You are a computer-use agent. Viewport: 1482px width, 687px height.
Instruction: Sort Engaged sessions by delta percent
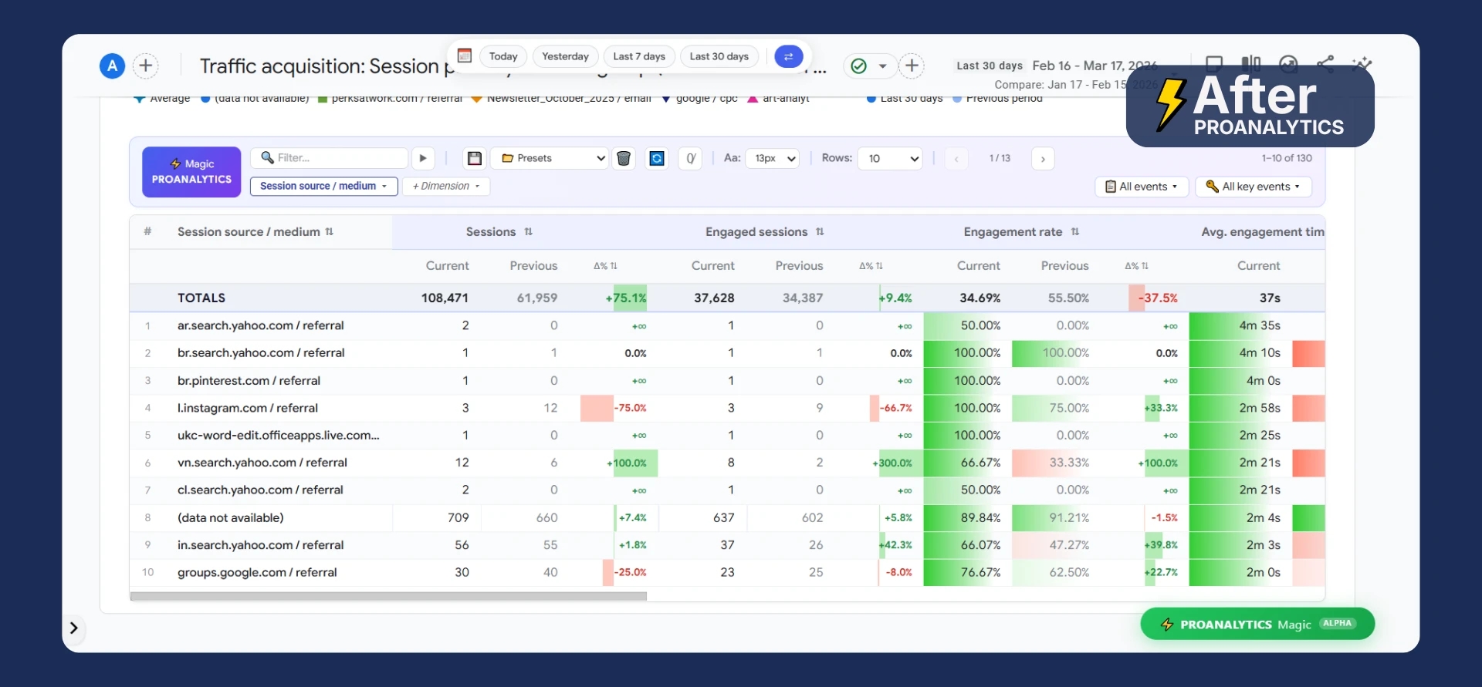pos(871,266)
